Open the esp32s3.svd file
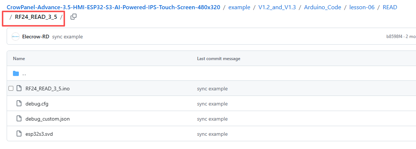 tap(39, 134)
